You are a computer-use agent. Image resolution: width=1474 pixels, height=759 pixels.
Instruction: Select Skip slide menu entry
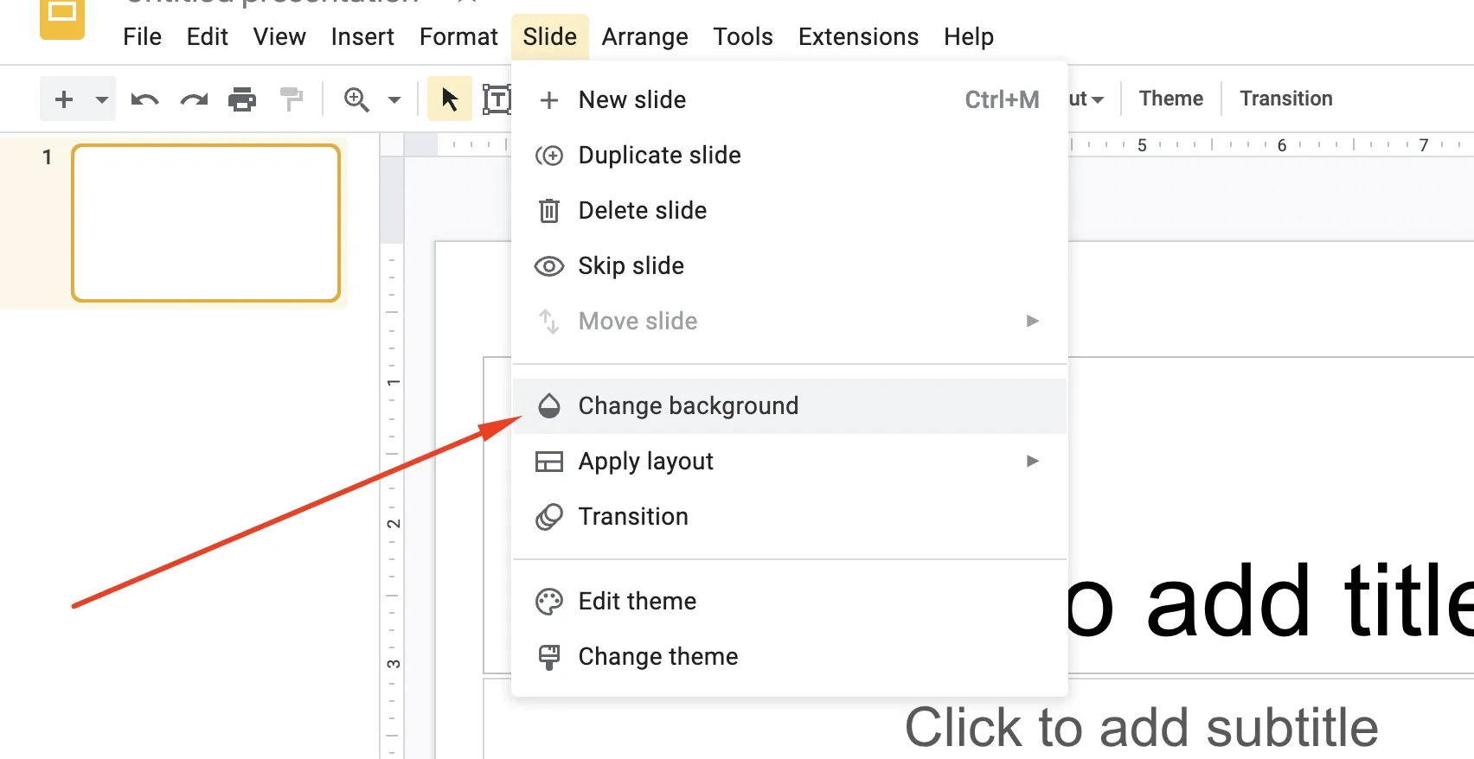tap(789, 265)
